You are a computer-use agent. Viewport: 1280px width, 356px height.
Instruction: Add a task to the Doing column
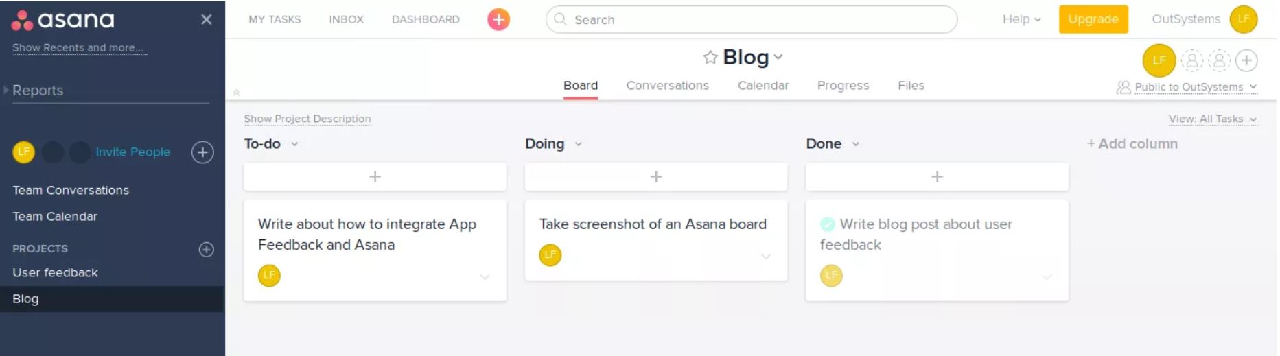pyautogui.click(x=656, y=176)
